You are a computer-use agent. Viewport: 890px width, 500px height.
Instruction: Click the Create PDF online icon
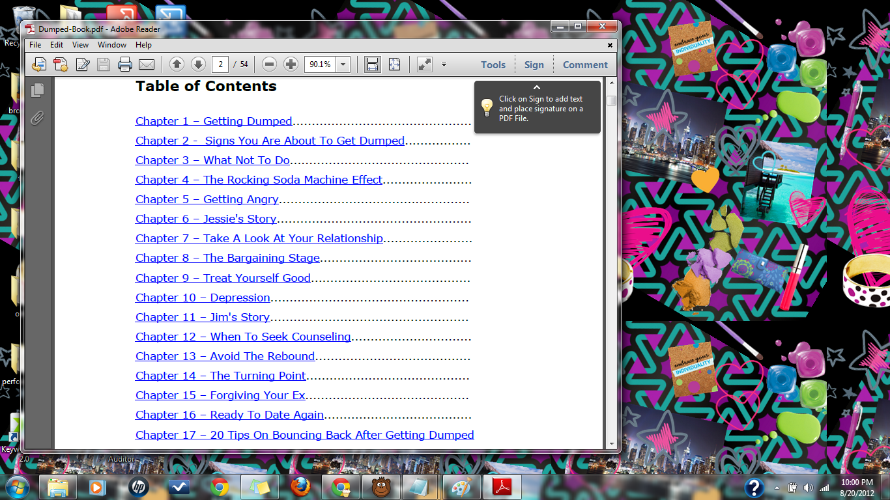(61, 64)
